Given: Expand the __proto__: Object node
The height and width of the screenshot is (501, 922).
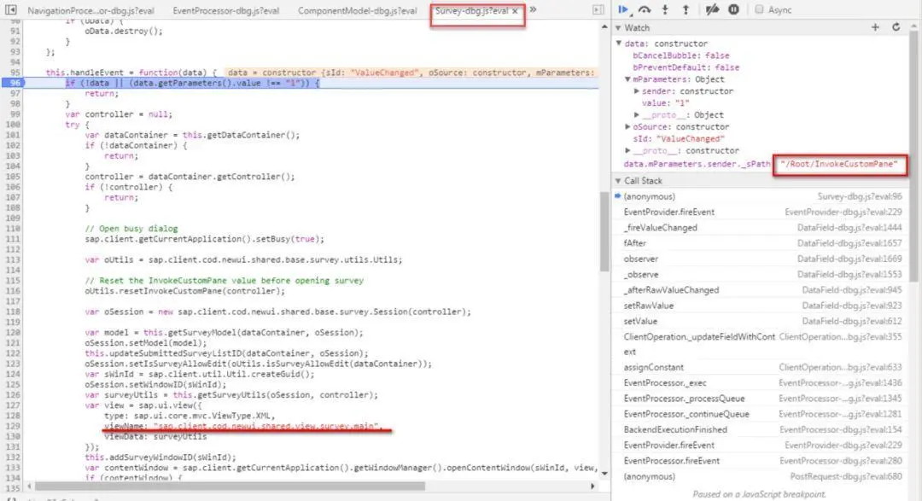Looking at the screenshot, I should pos(636,114).
